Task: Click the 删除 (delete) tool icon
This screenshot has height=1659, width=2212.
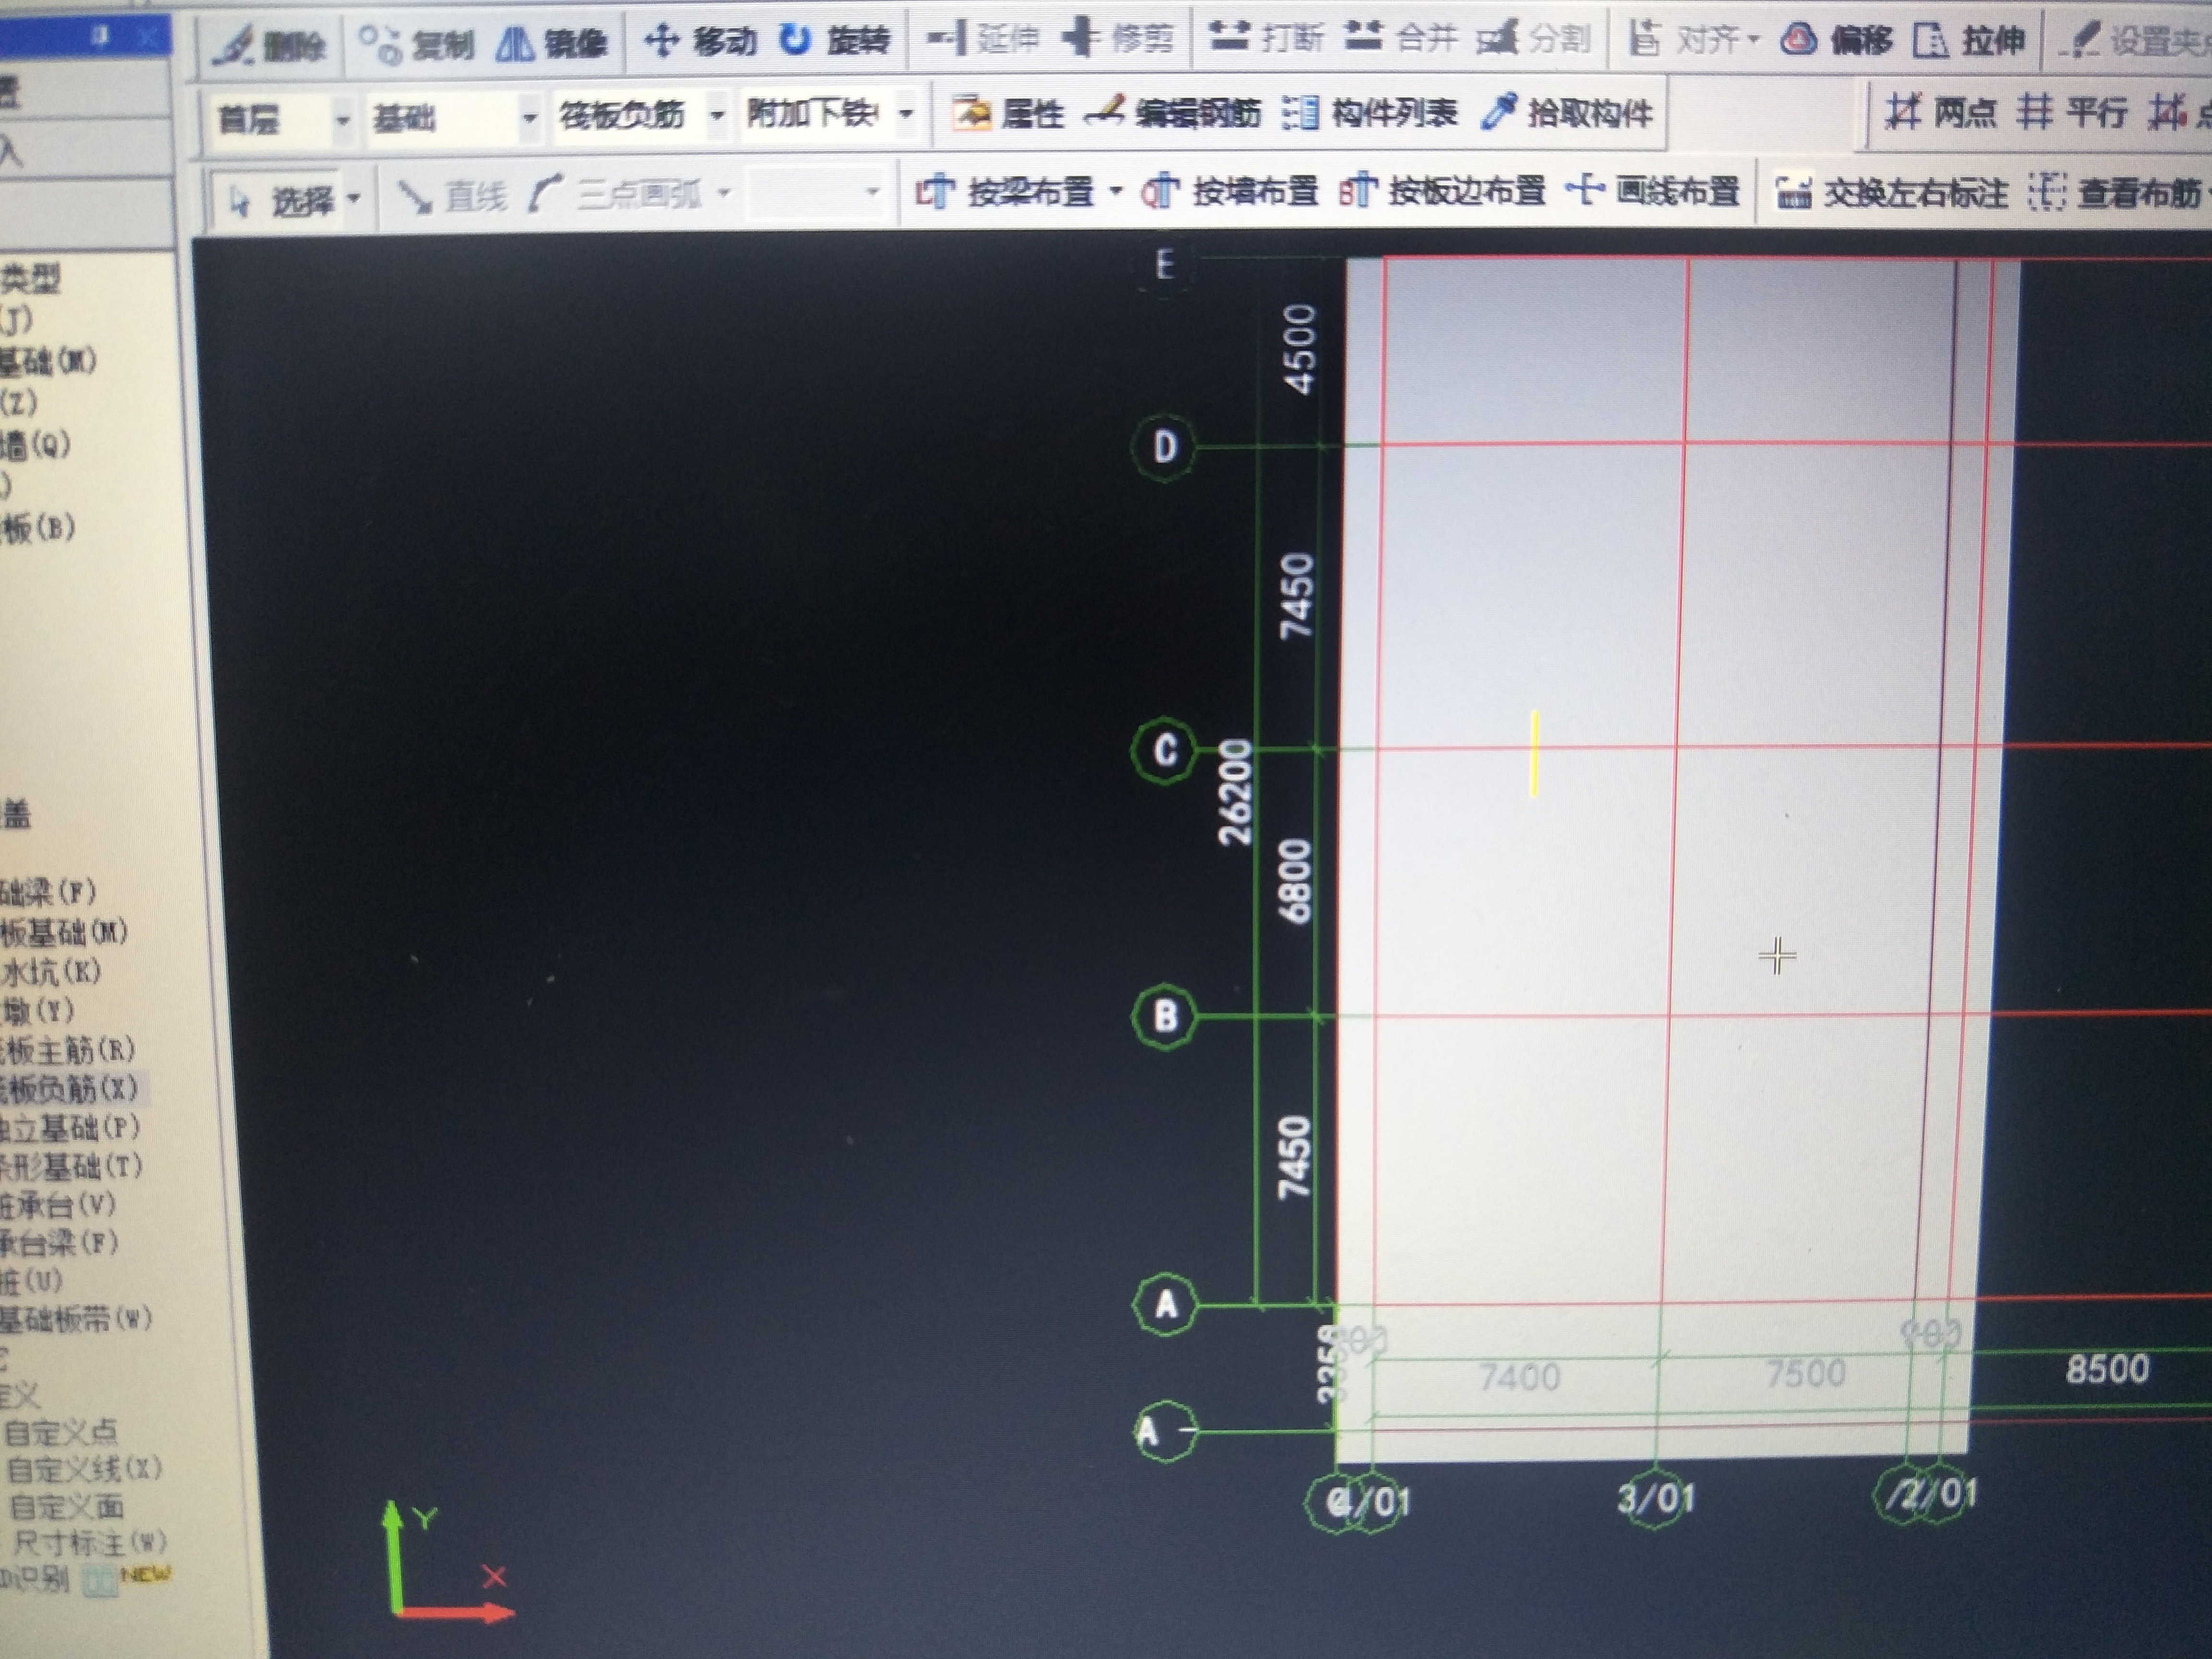Action: [270, 45]
